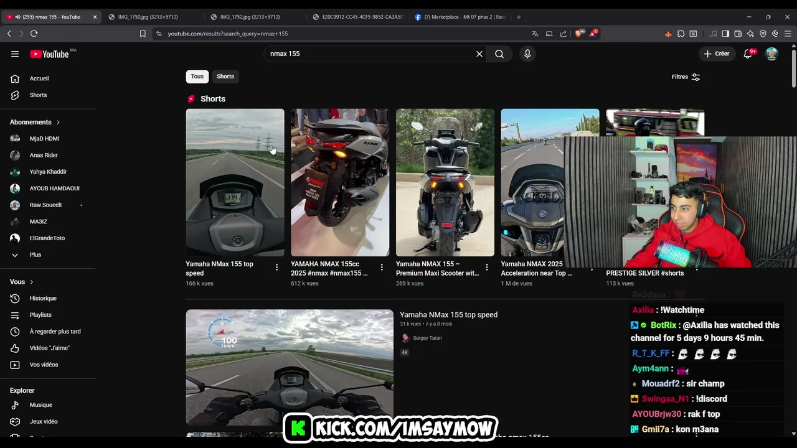797x448 pixels.
Task: Go back with the browser back arrow
Action: coord(9,34)
